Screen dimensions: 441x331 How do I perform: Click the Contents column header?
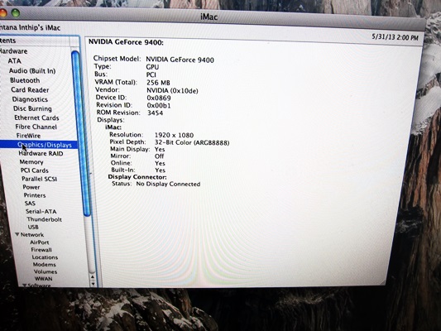tap(35, 41)
